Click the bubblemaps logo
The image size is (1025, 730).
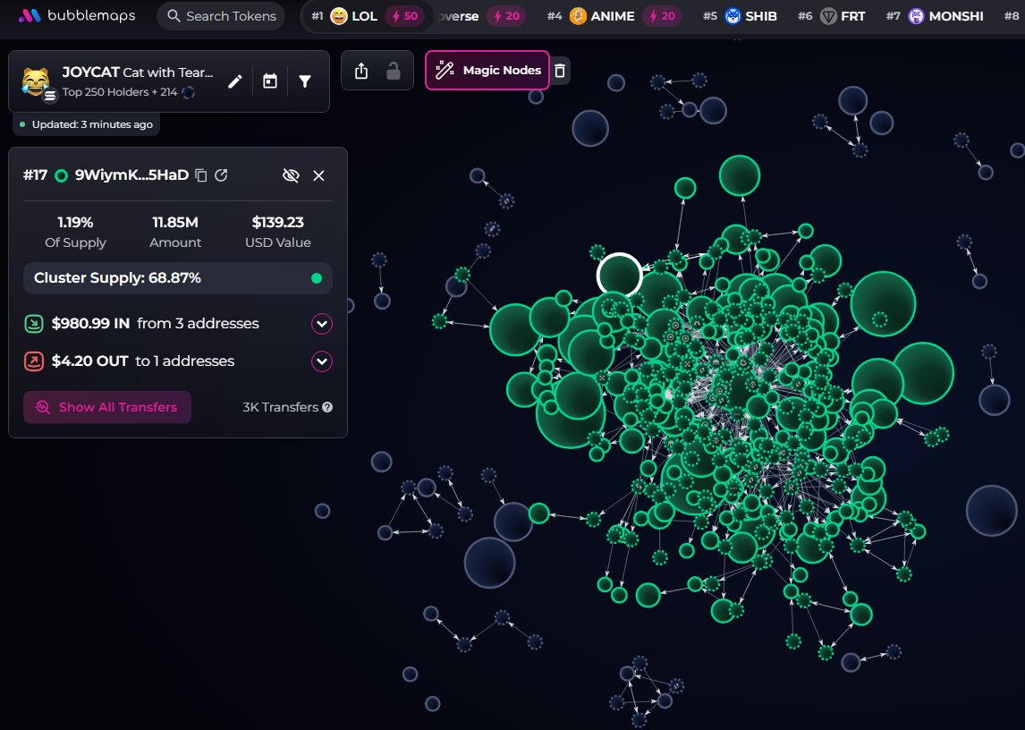[x=79, y=16]
